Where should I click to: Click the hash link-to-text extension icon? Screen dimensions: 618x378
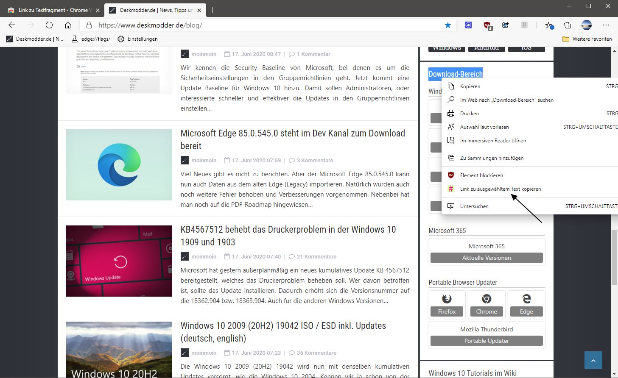pyautogui.click(x=524, y=25)
